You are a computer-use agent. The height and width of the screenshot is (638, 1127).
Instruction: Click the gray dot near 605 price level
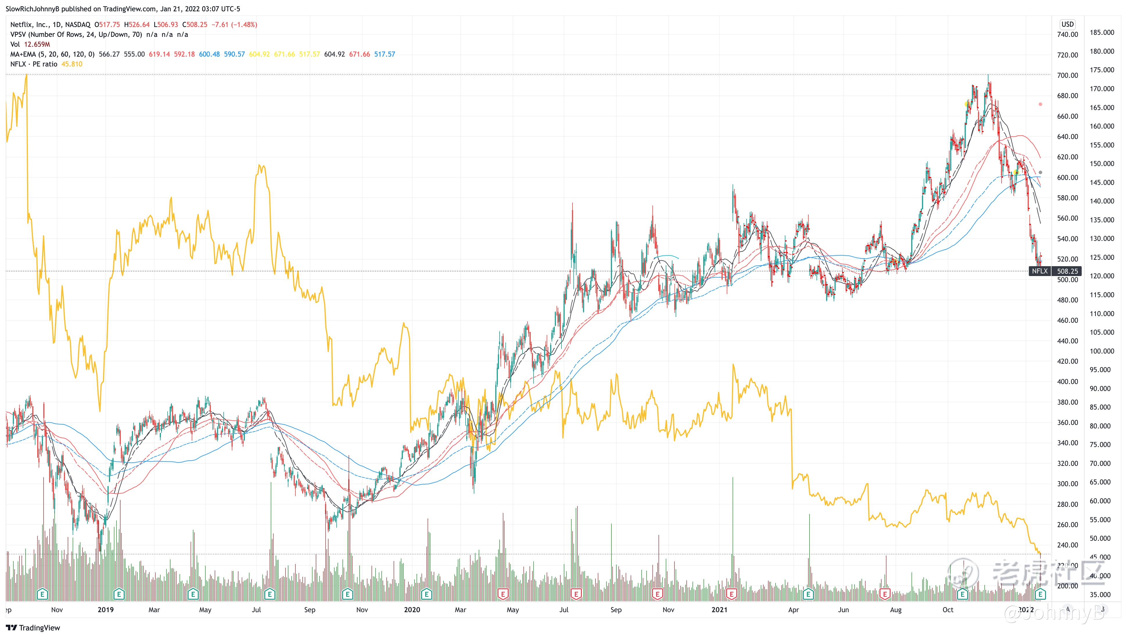click(x=1041, y=173)
